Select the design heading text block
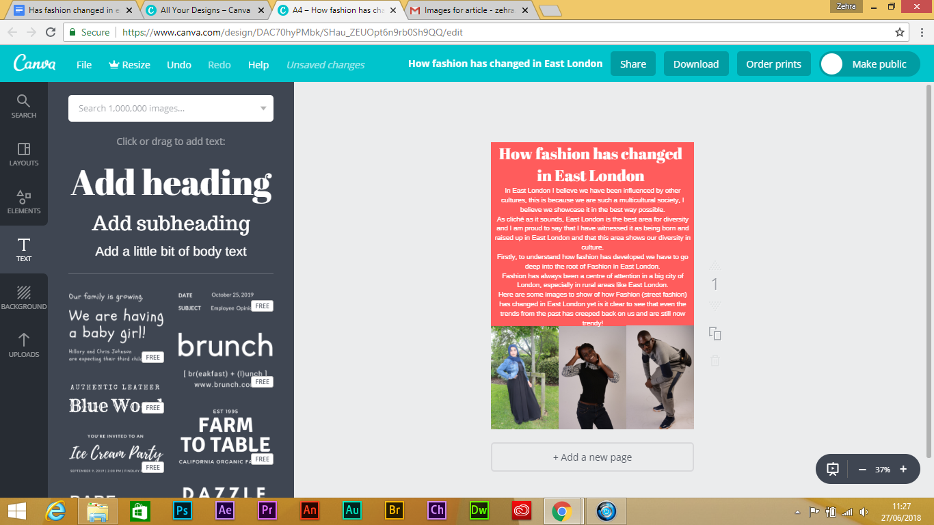934x525 pixels. [591, 164]
